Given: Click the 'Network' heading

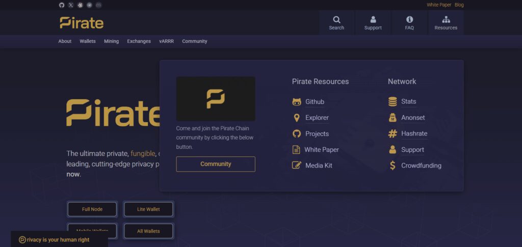Looking at the screenshot, I should tap(402, 81).
